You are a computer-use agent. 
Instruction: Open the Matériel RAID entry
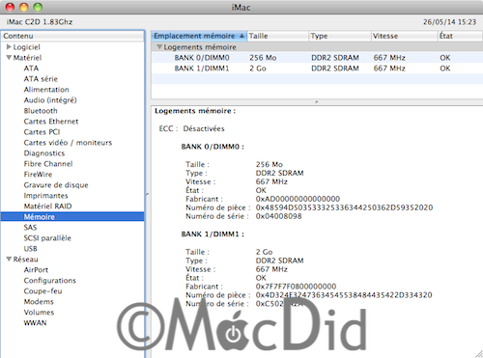[x=47, y=207]
